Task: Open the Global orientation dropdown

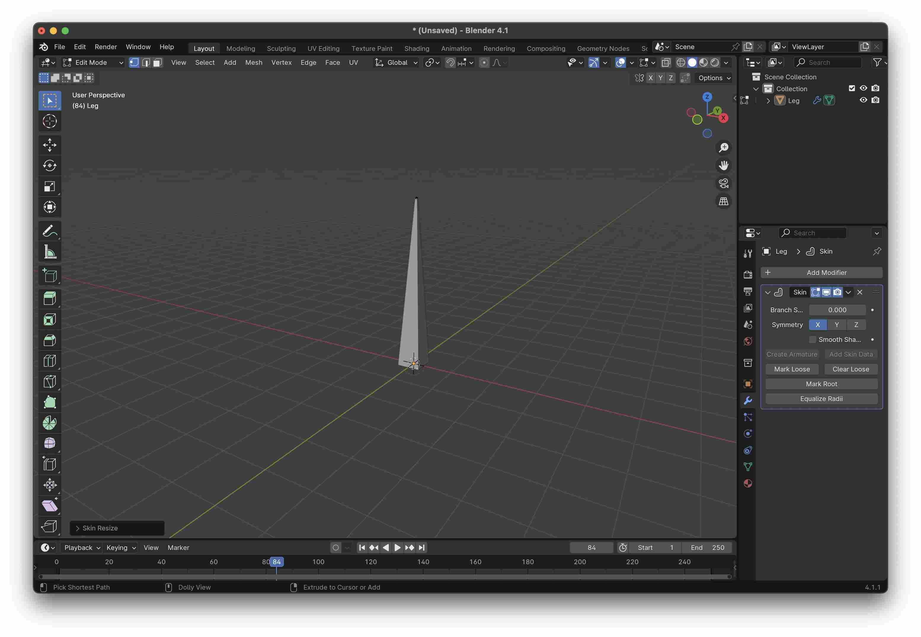Action: pos(396,63)
